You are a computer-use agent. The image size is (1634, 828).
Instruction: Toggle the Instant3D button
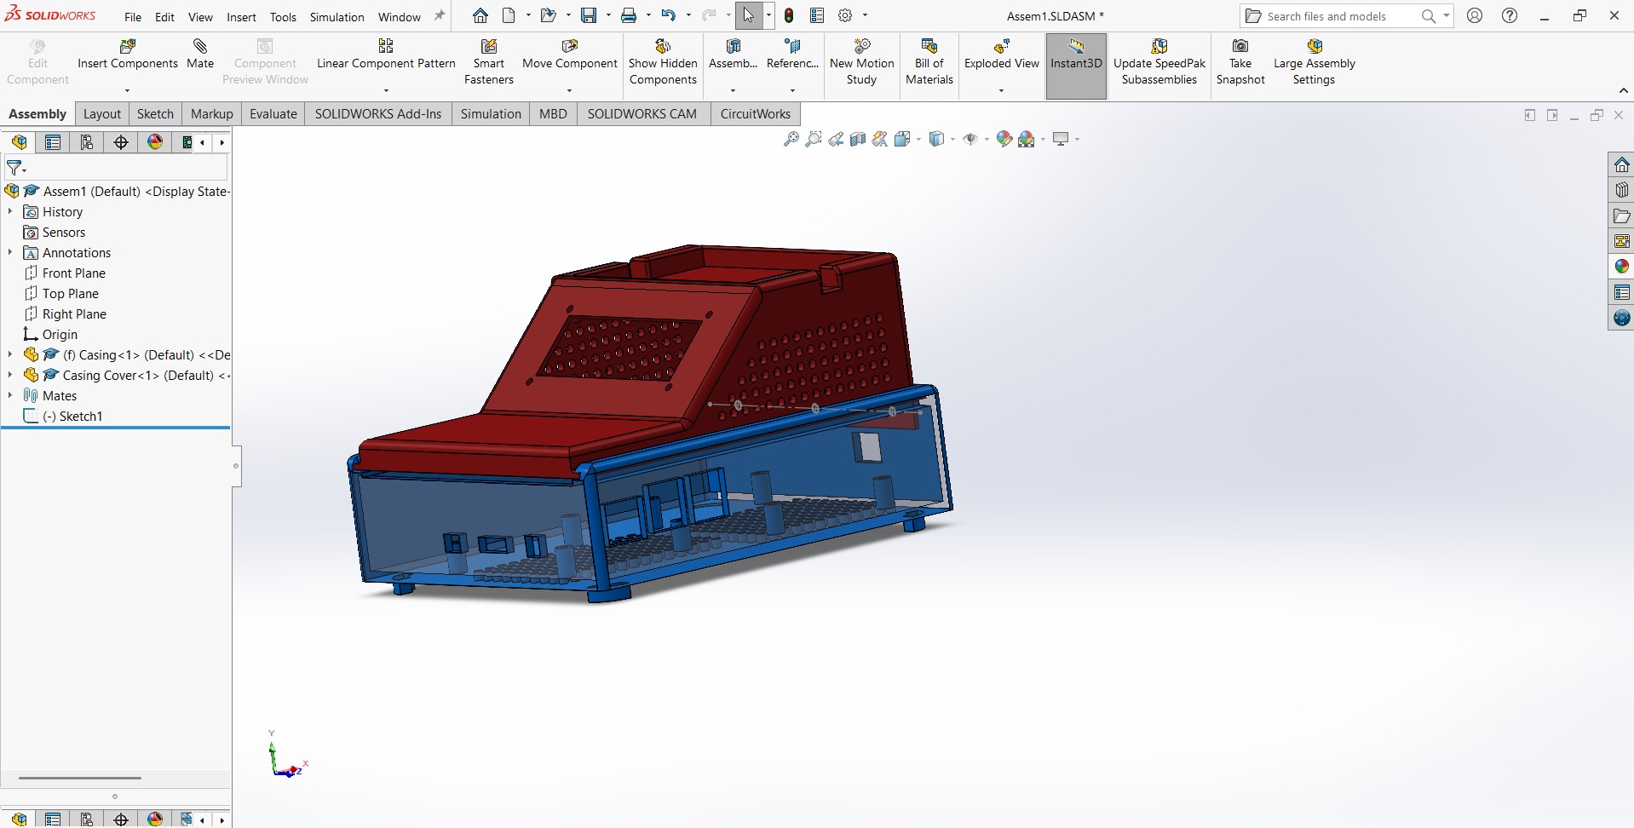point(1076,66)
